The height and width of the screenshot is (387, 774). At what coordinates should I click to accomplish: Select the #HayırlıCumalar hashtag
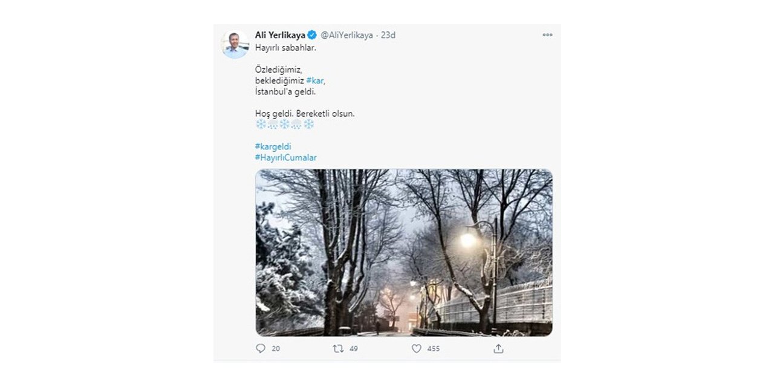(x=286, y=157)
